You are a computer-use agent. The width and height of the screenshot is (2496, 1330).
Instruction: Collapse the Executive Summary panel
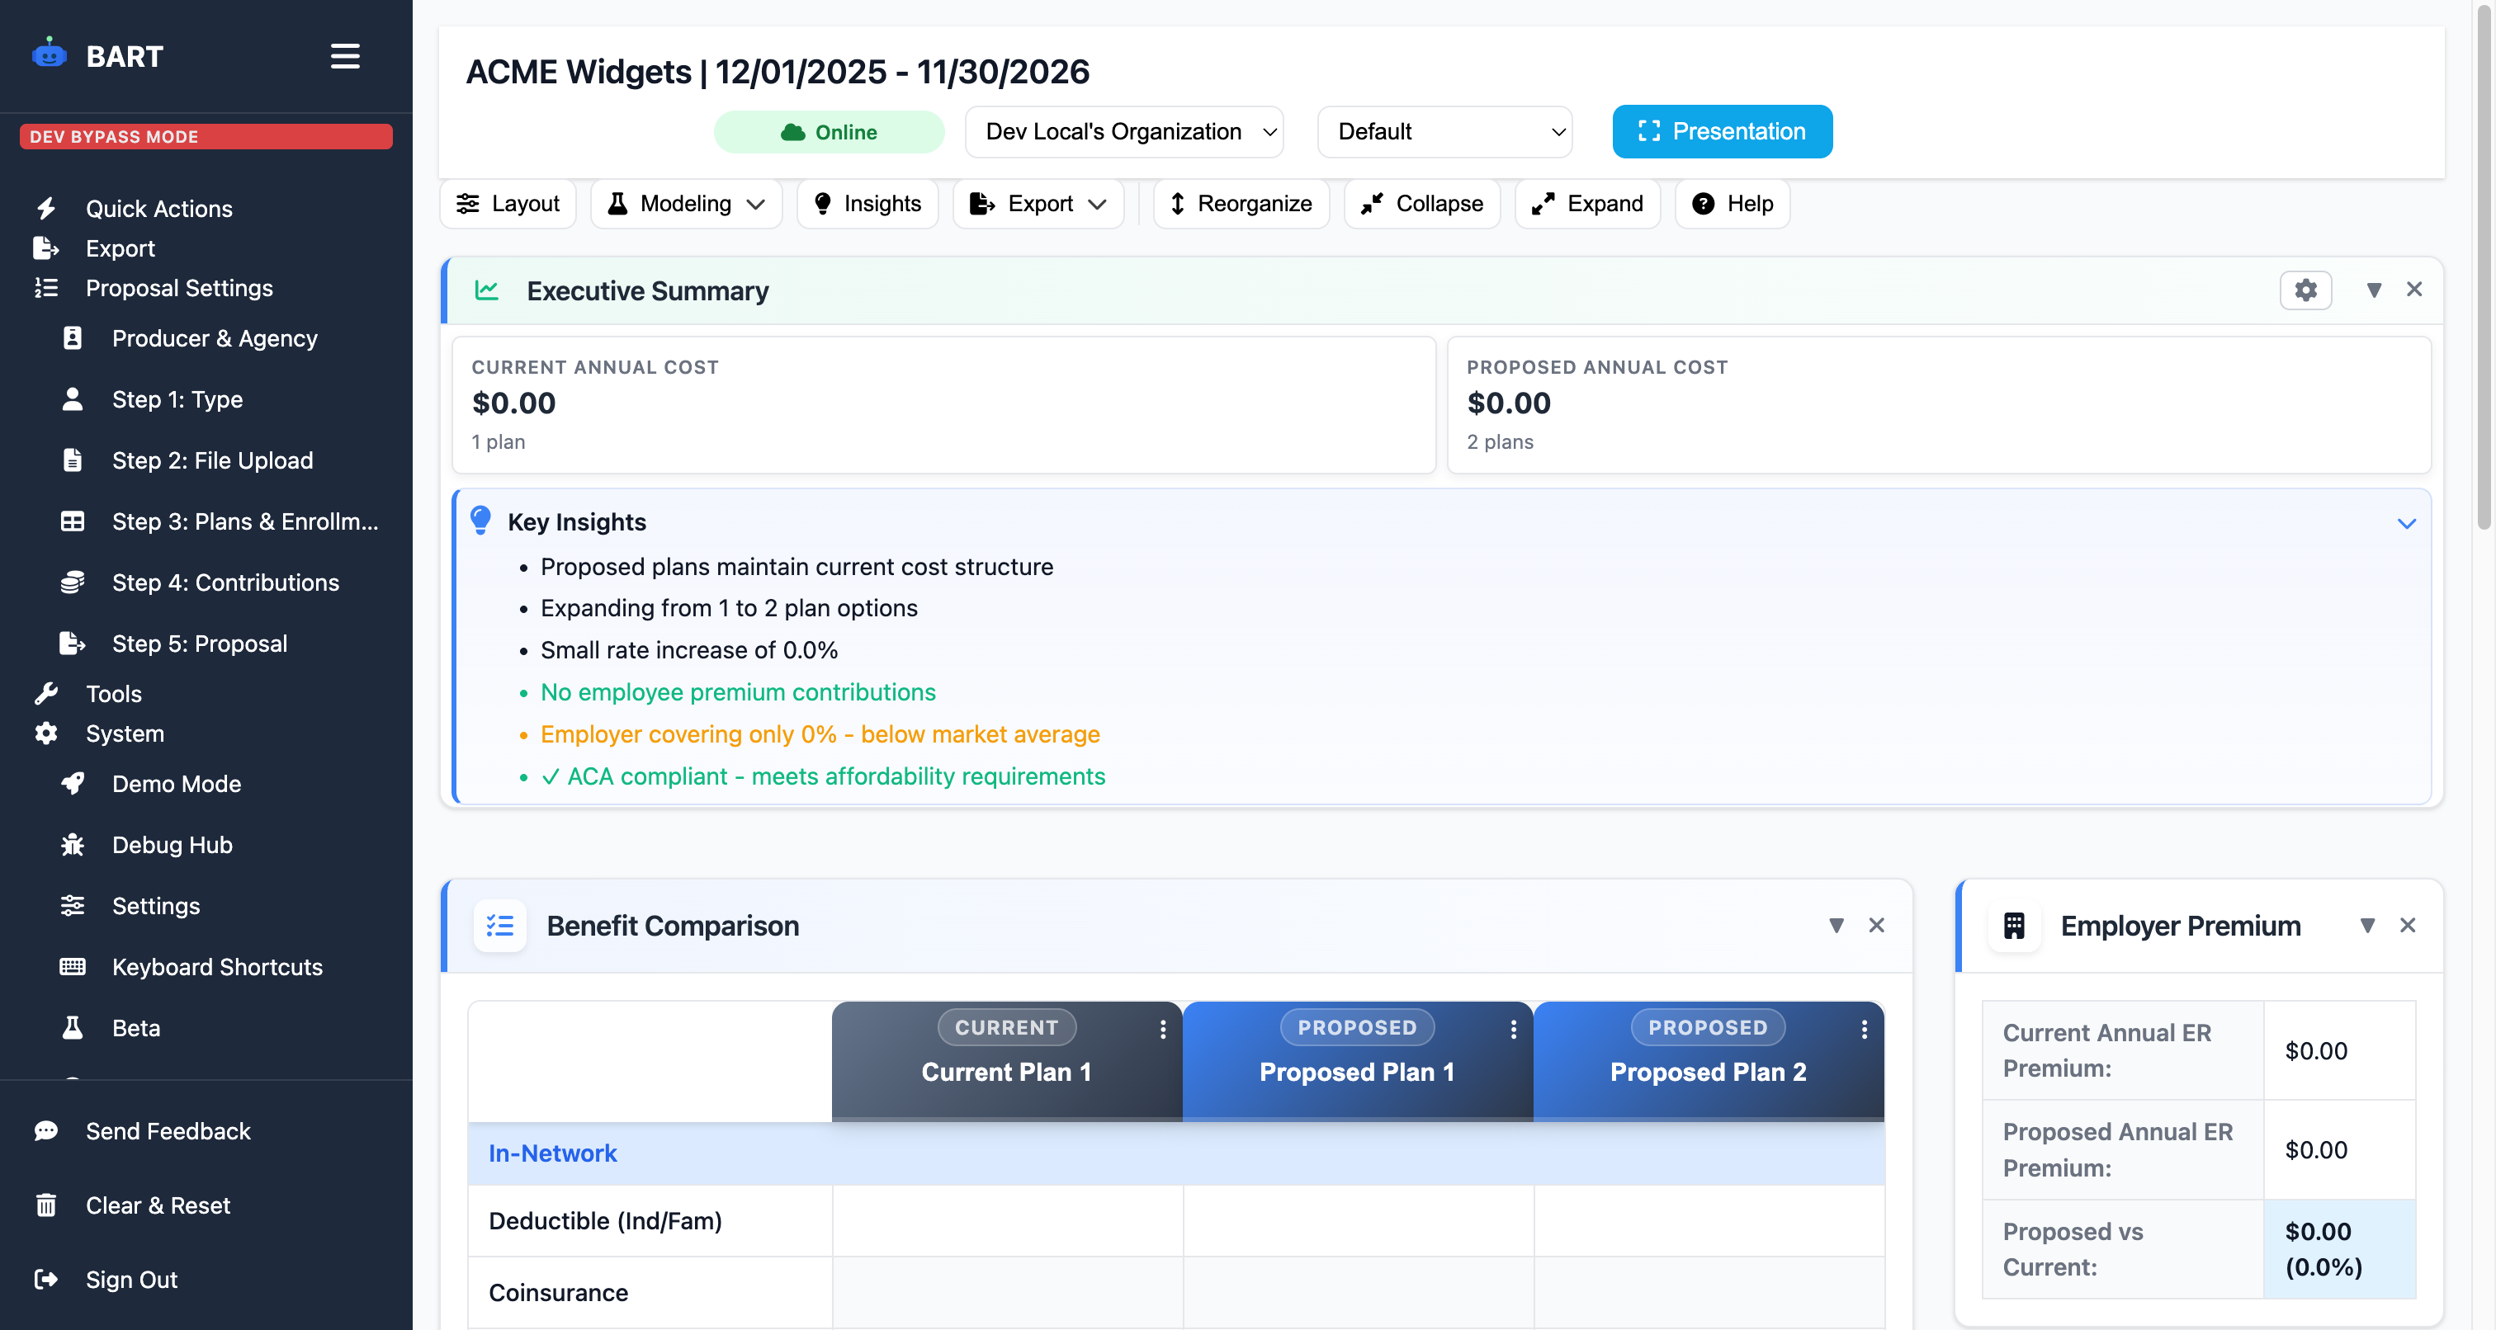2374,290
